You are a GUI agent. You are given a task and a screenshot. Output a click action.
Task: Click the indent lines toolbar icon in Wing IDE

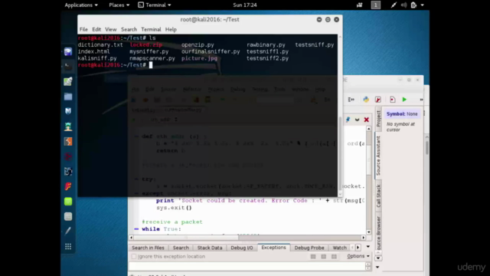[351, 100]
